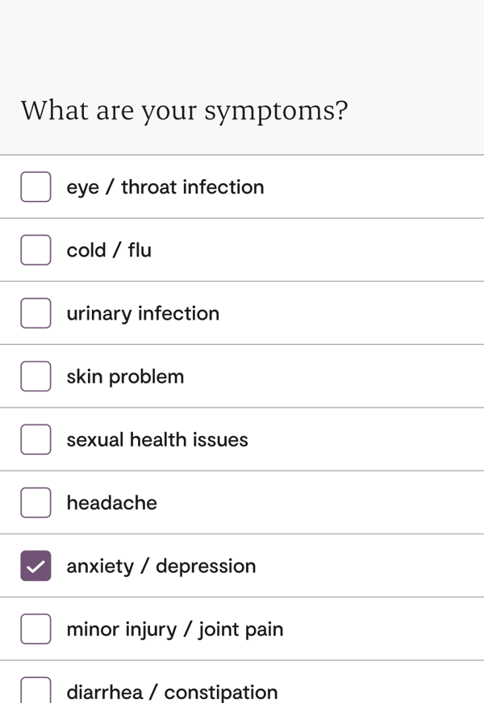Click the "anxiety / depression" label text
This screenshot has height=703, width=484.
[x=161, y=566]
